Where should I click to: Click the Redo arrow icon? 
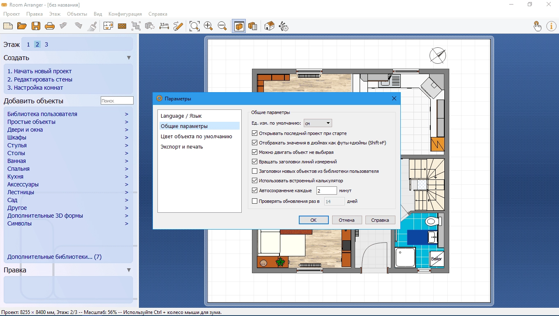[78, 26]
